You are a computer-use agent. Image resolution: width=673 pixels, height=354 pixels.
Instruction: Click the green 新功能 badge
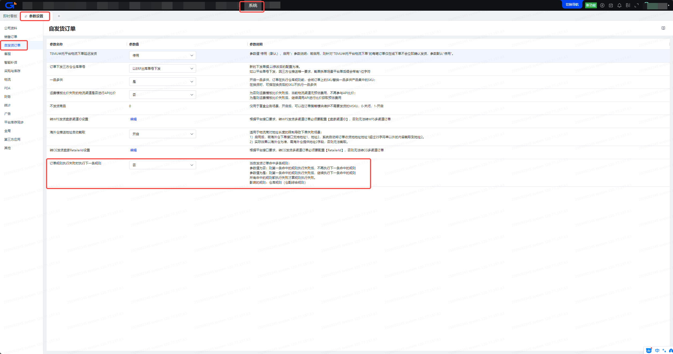point(591,5)
